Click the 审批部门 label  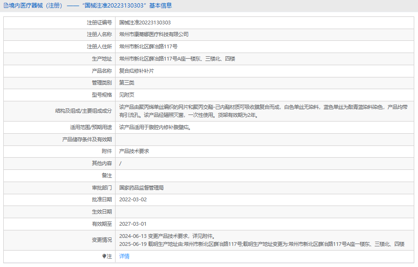(102, 188)
